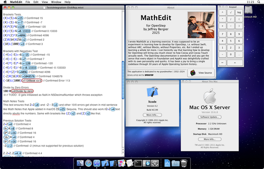The height and width of the screenshot is (169, 264).
Task: Tap the plus key on Keypad
Action: (222, 26)
